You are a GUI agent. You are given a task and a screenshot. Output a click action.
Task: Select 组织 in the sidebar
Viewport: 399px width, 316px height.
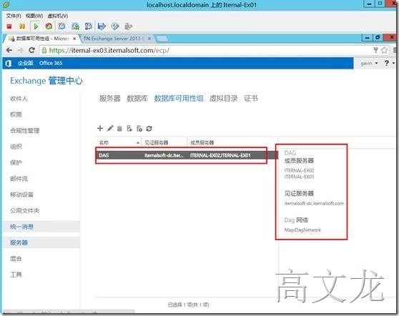16,147
